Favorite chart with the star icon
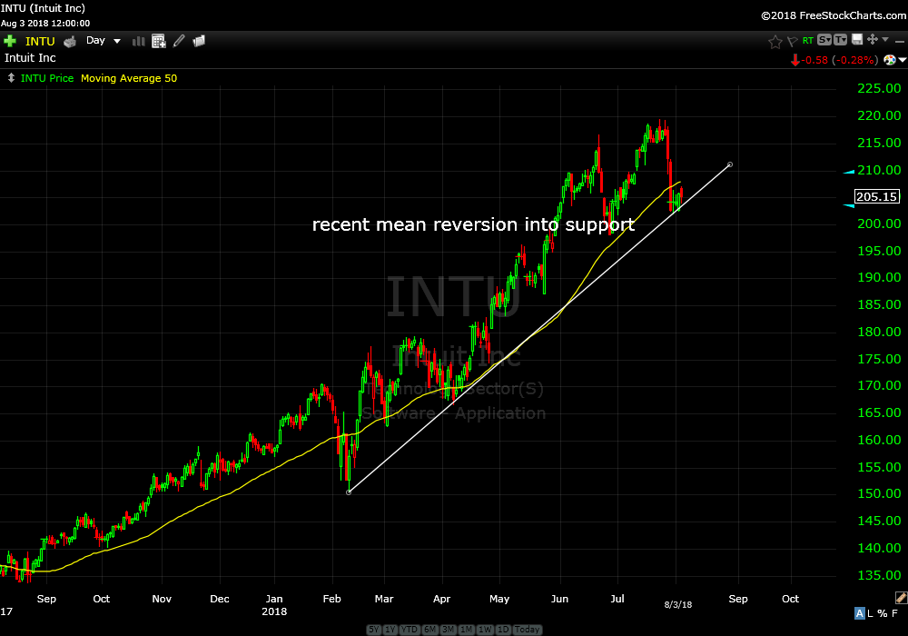Image resolution: width=908 pixels, height=636 pixels. click(775, 41)
